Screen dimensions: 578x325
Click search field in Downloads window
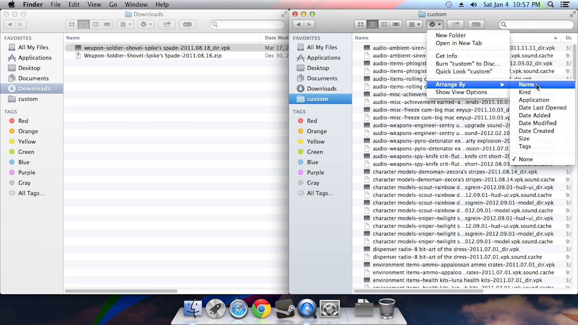point(247,24)
